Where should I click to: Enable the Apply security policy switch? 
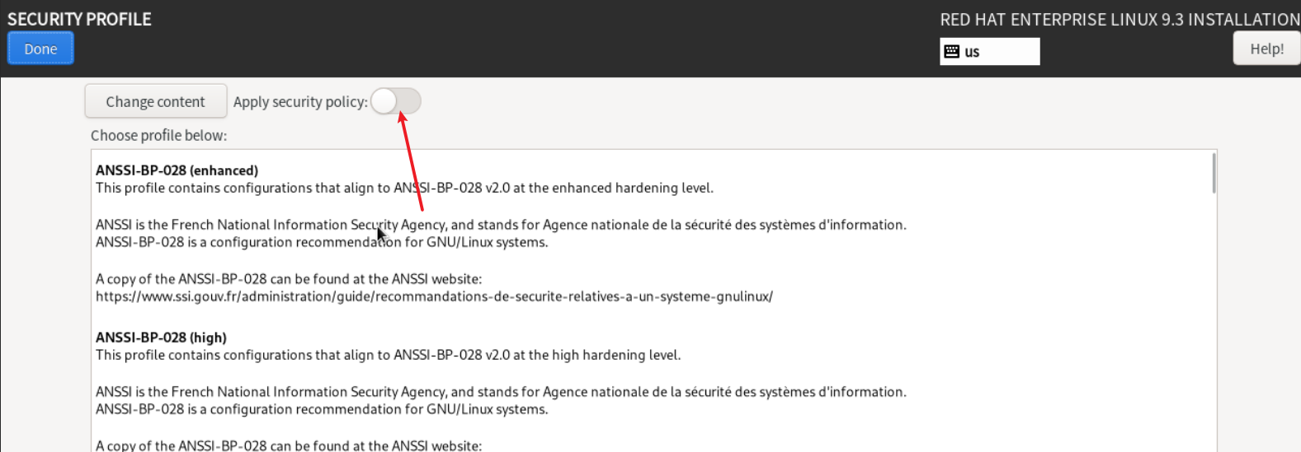click(x=396, y=101)
